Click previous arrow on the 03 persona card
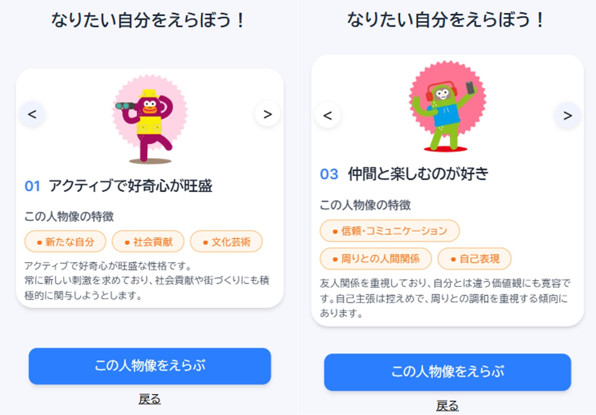 point(328,116)
